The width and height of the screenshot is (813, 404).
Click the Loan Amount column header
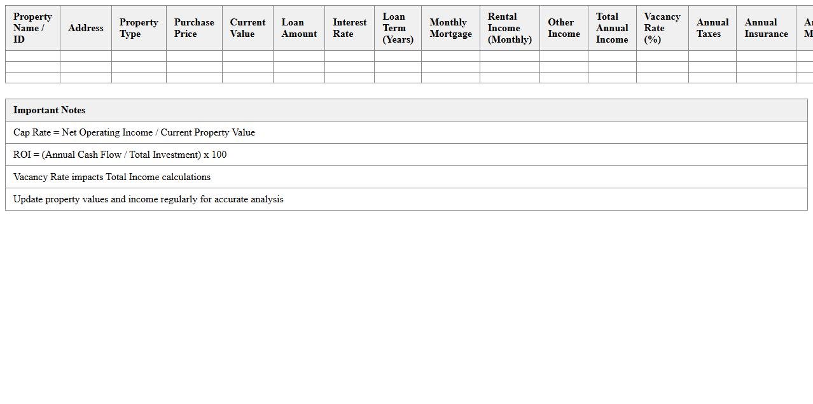click(298, 27)
